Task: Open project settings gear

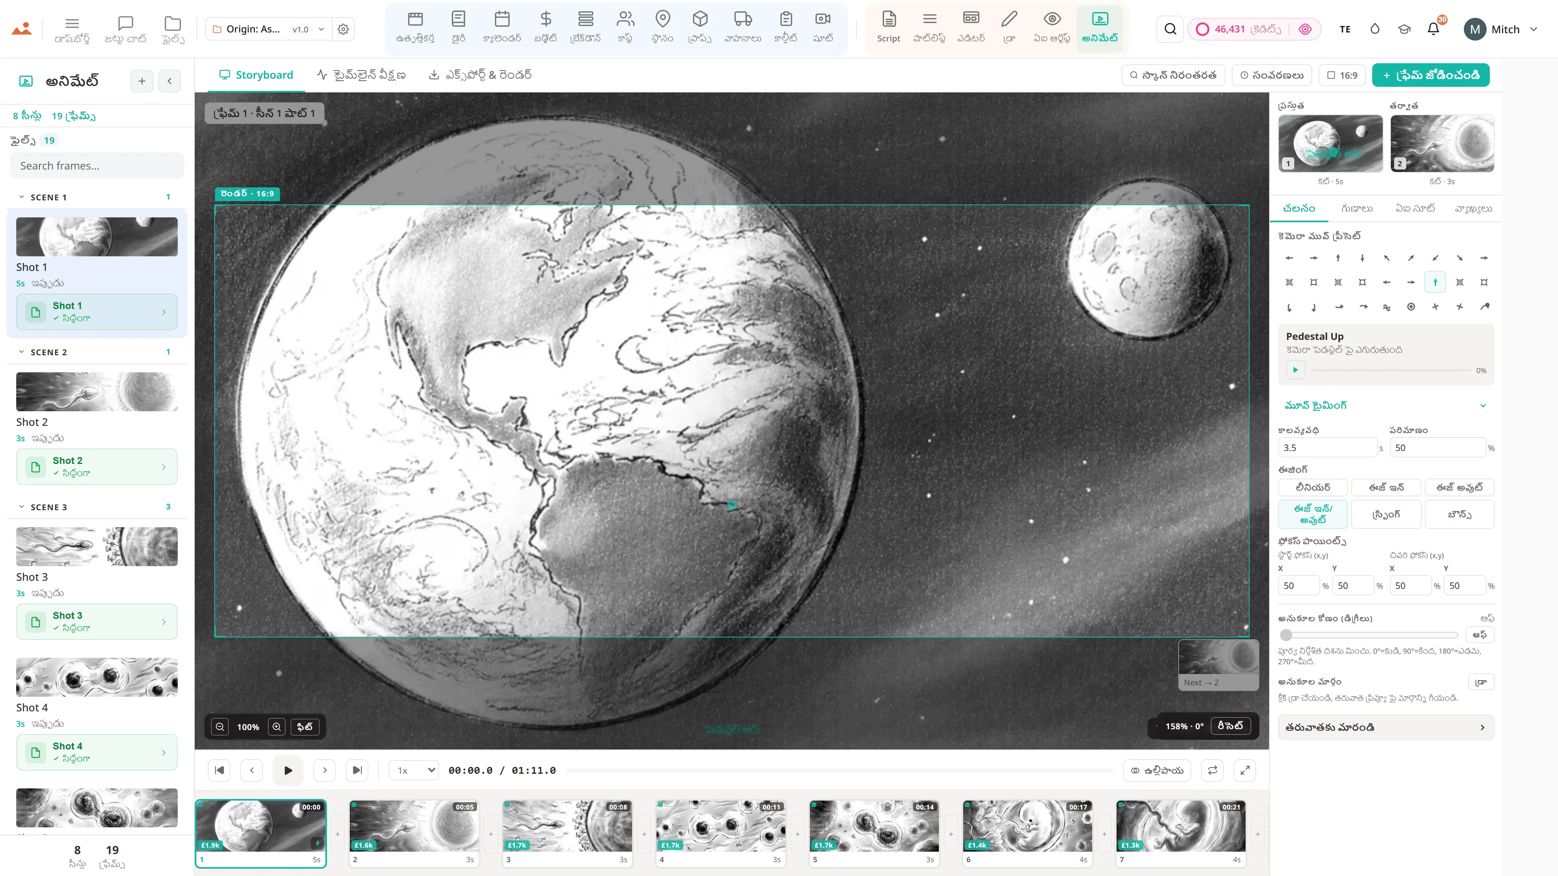Action: pyautogui.click(x=343, y=29)
